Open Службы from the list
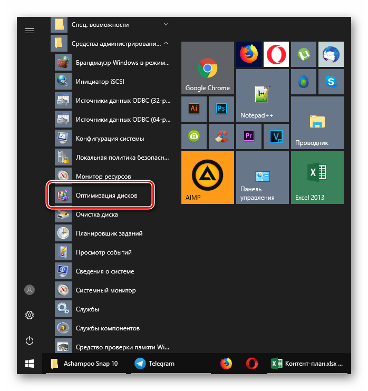 point(113,309)
